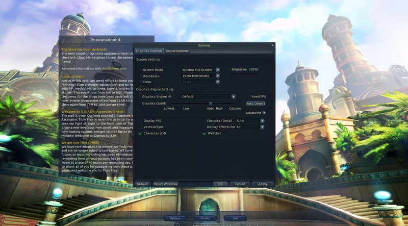Enable the Display FPS checkbox

coord(140,121)
